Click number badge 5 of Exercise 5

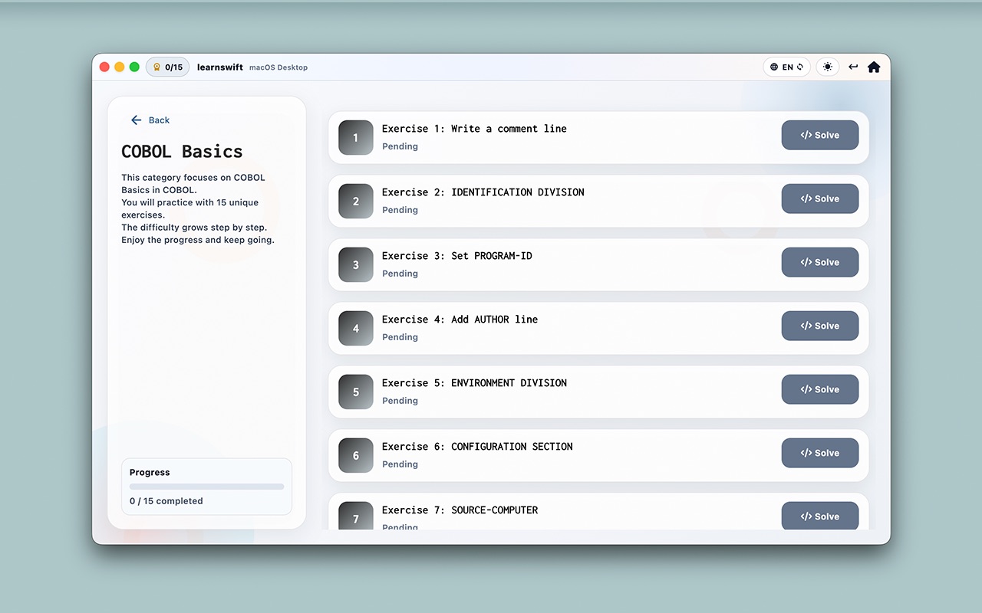point(356,392)
